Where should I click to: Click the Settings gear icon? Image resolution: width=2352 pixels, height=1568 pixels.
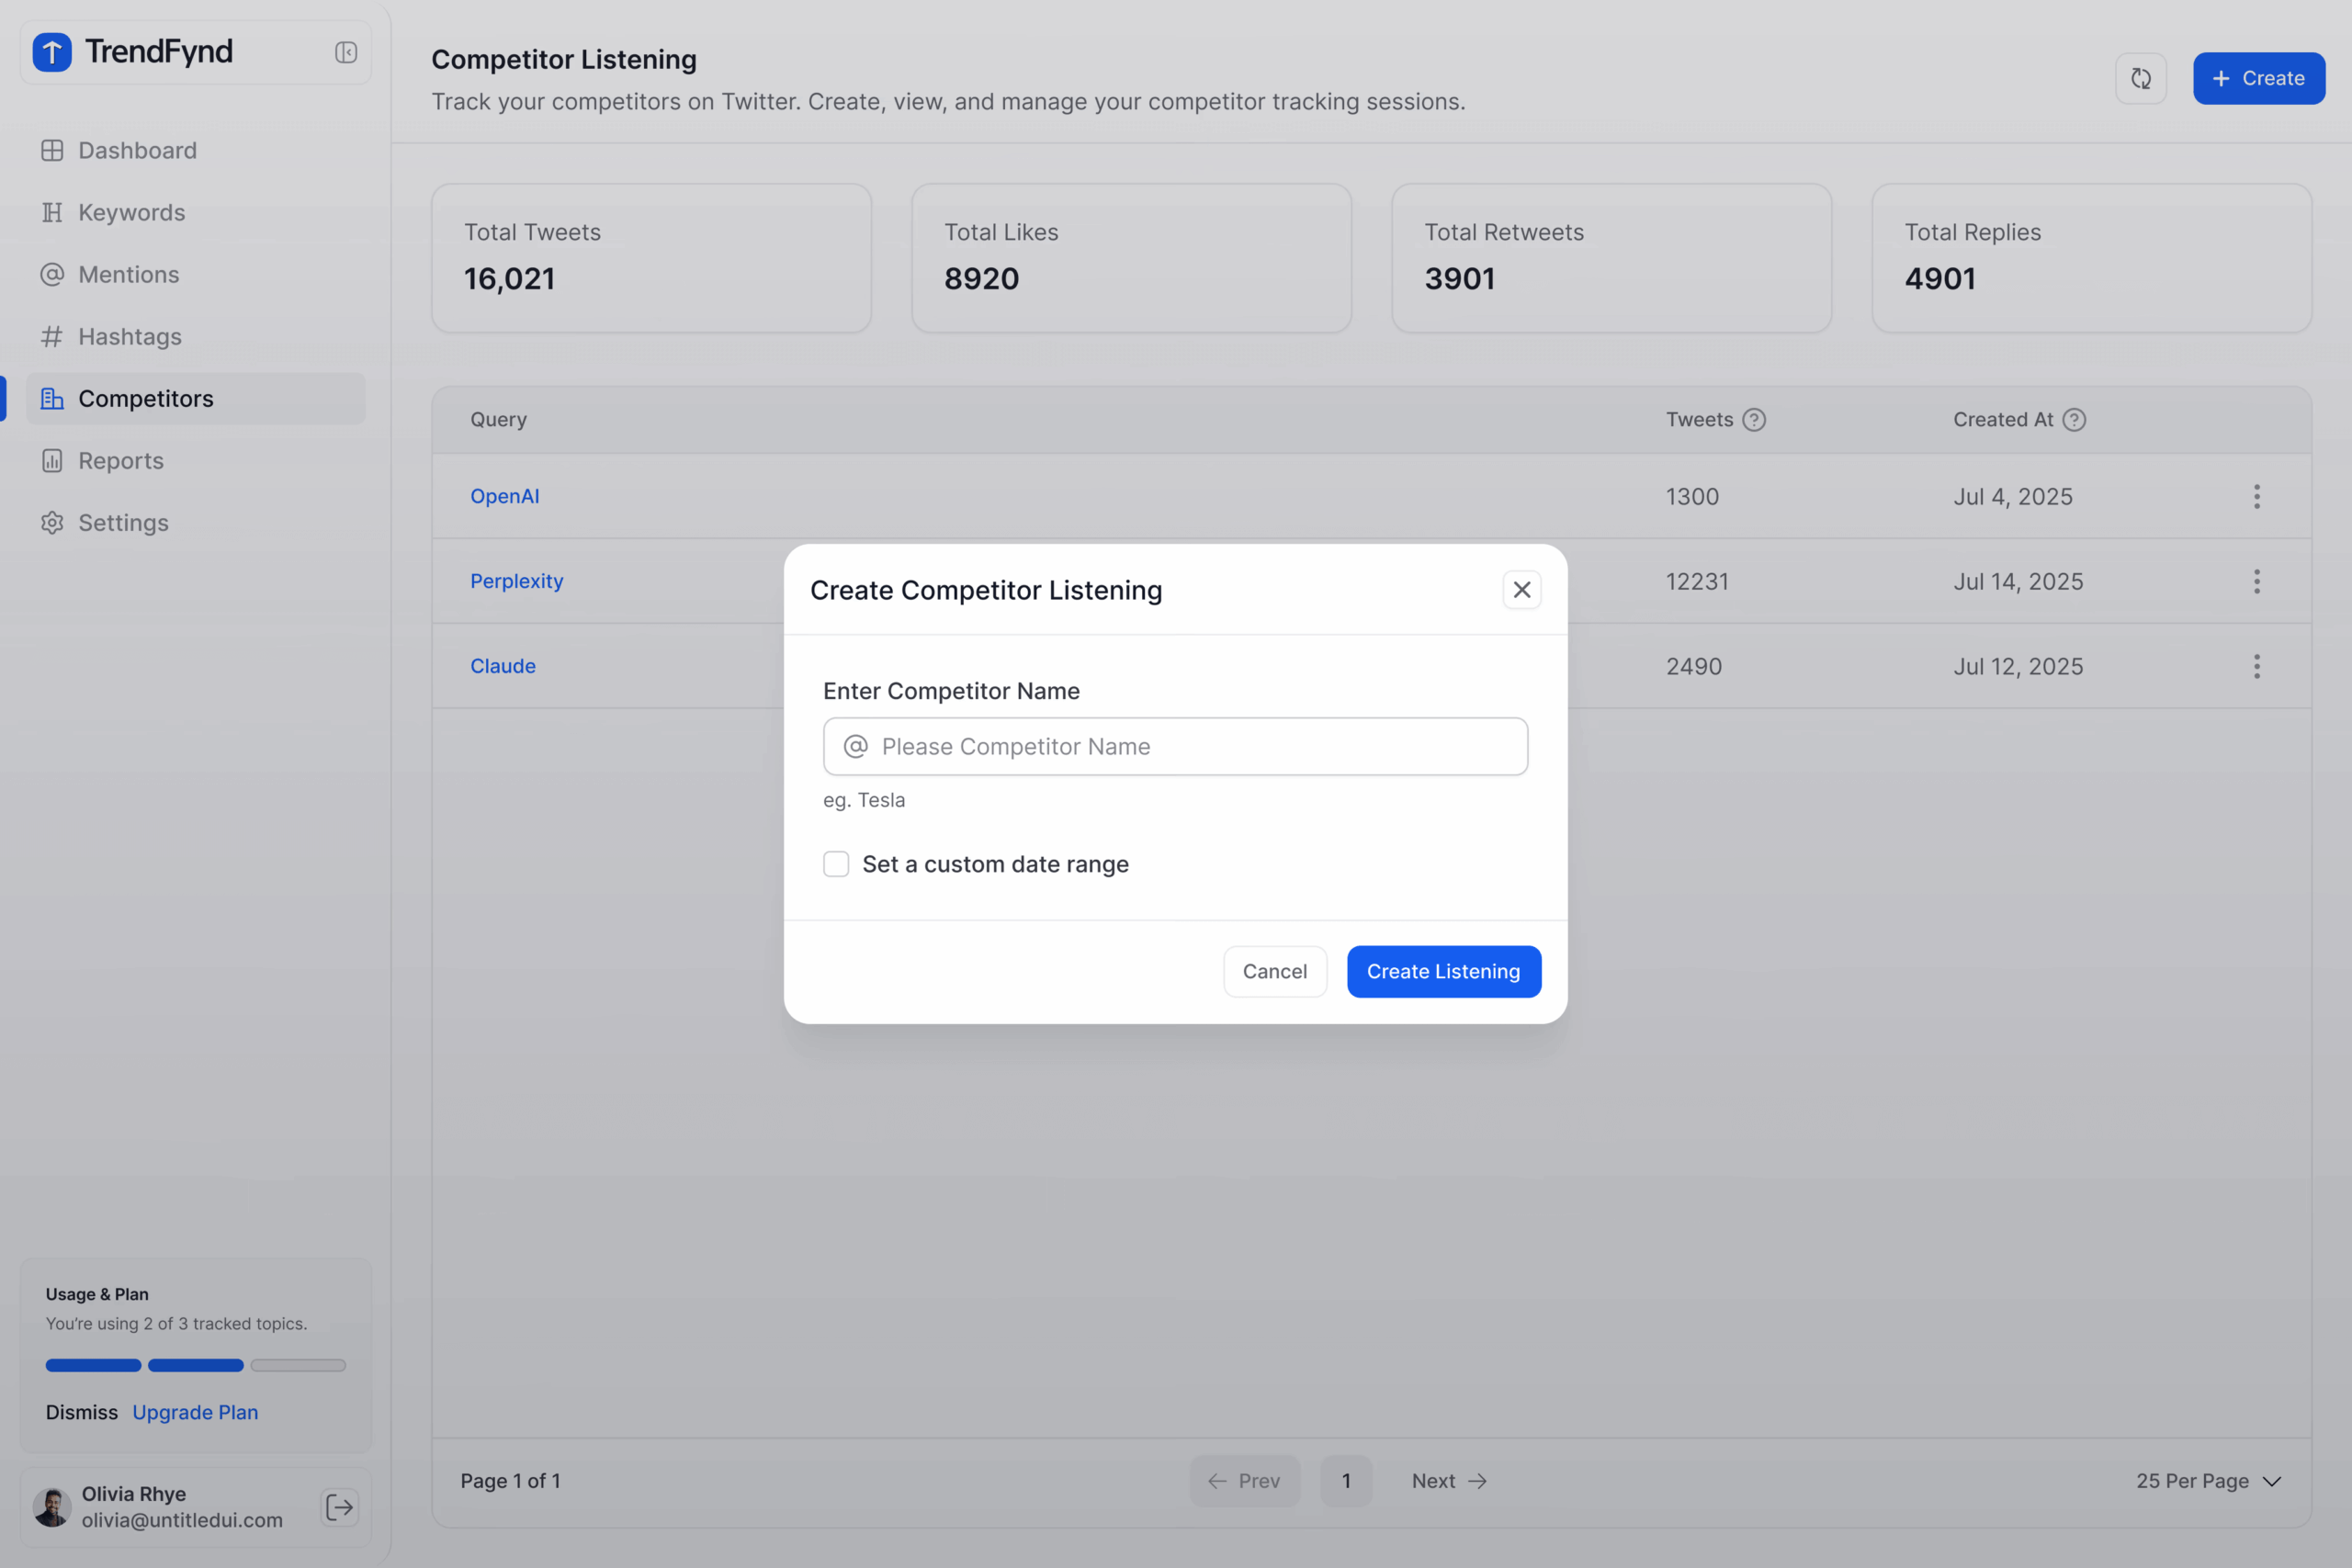pyautogui.click(x=52, y=522)
